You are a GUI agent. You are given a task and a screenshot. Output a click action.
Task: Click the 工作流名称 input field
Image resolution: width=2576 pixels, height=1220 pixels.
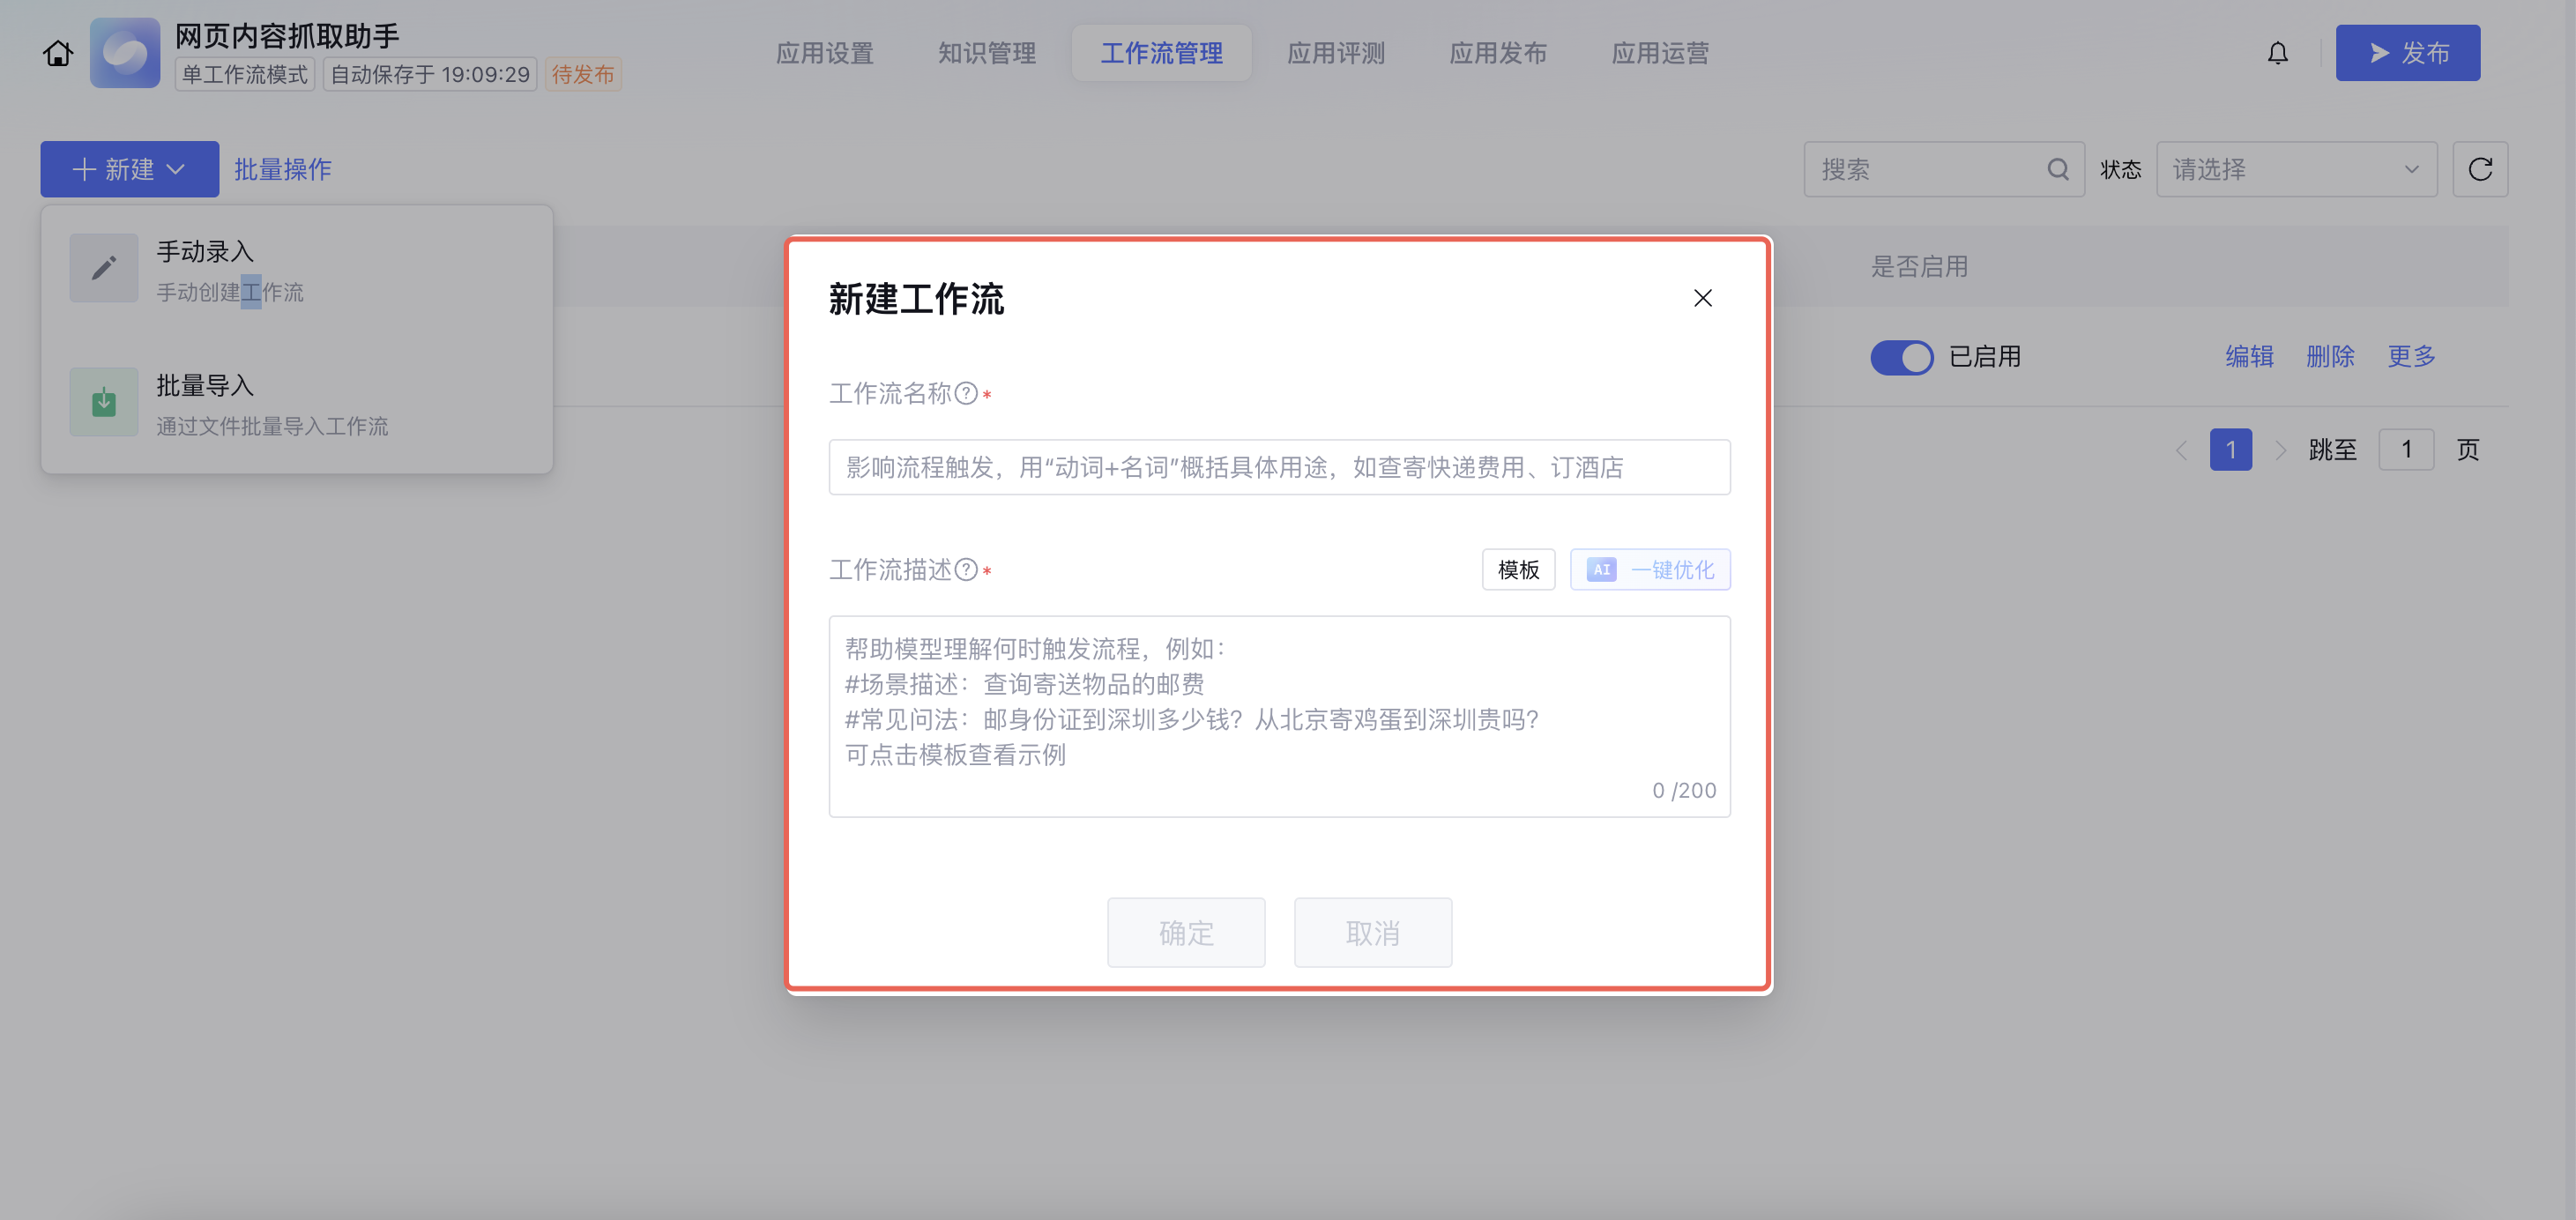point(1278,467)
